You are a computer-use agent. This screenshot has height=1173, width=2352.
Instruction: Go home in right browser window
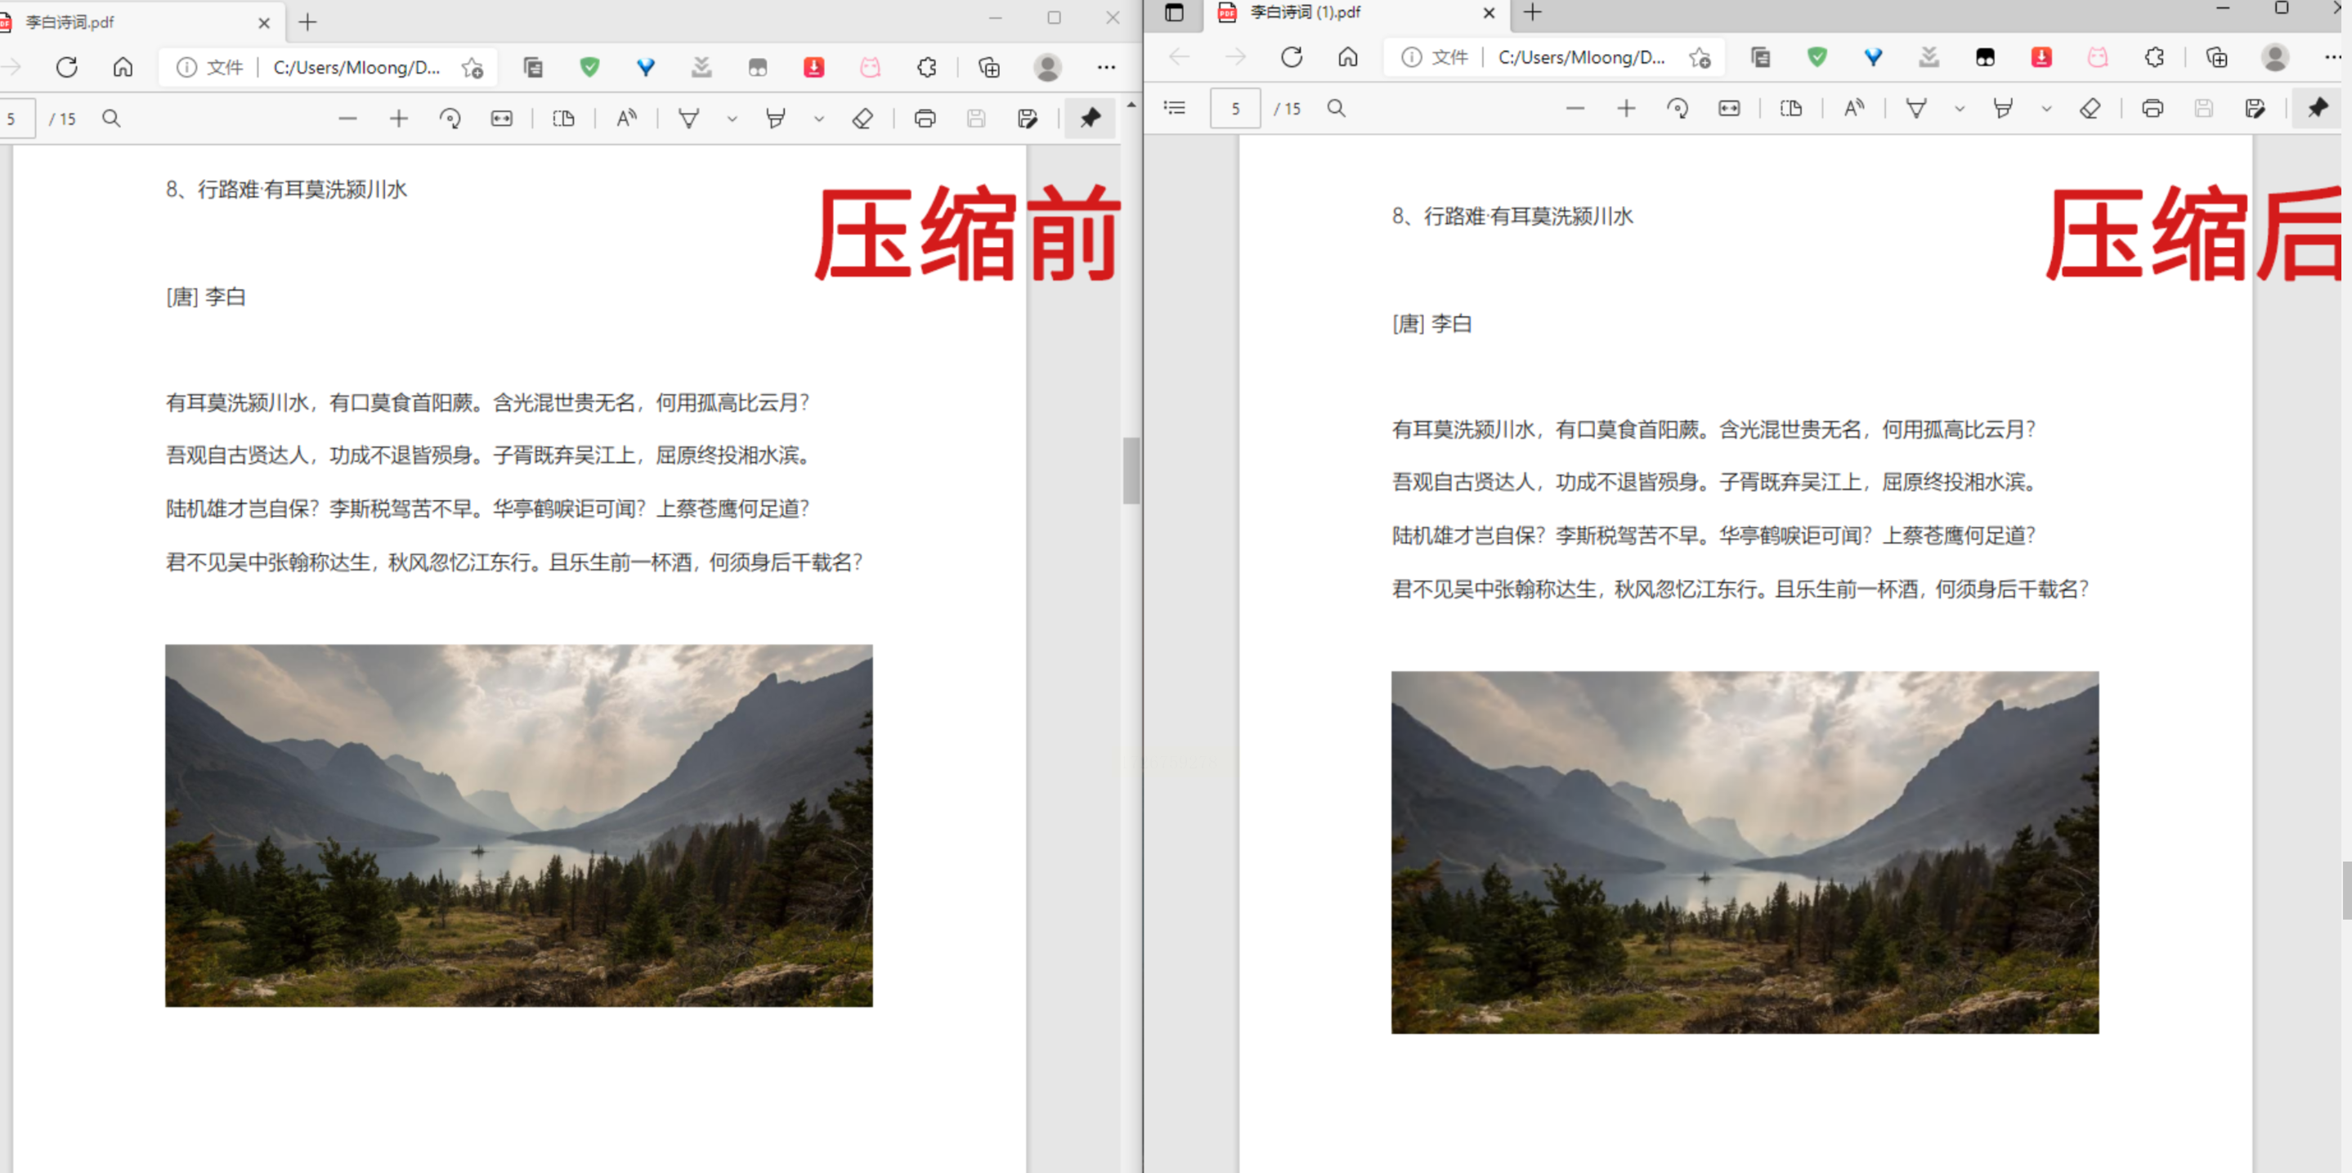1347,57
